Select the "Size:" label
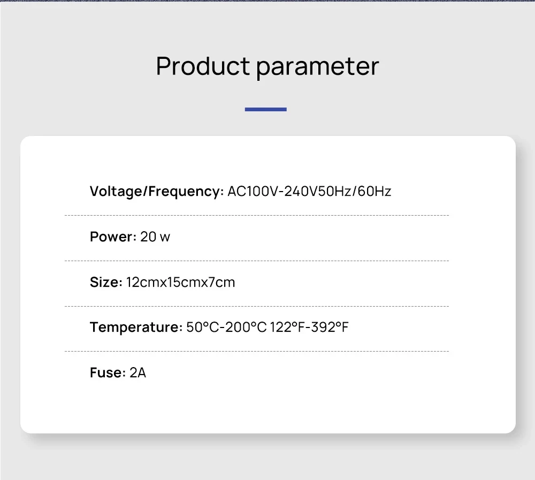 tap(106, 282)
